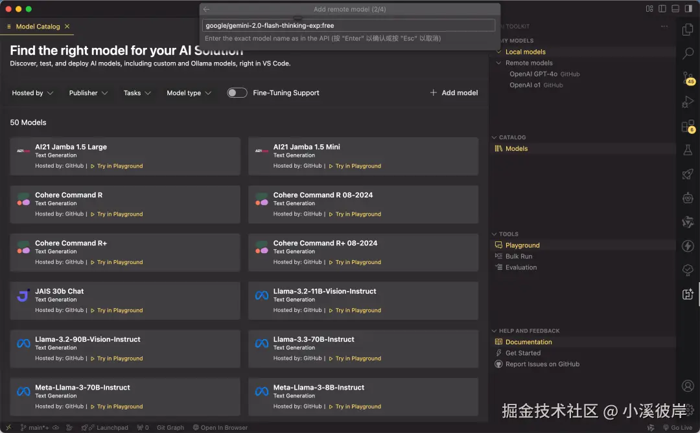Viewport: 700px width, 433px height.
Task: Open the Testing flask icon
Action: tap(688, 150)
